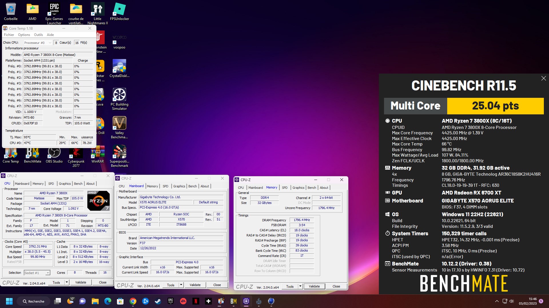Open Netflix from the taskbar
Viewport: 549px width, 308px height.
click(x=196, y=301)
